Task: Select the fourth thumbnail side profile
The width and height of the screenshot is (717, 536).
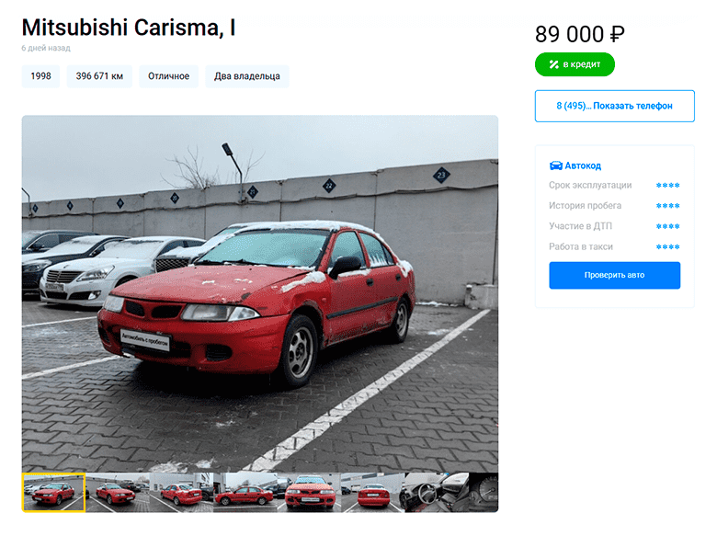Action: 245,493
